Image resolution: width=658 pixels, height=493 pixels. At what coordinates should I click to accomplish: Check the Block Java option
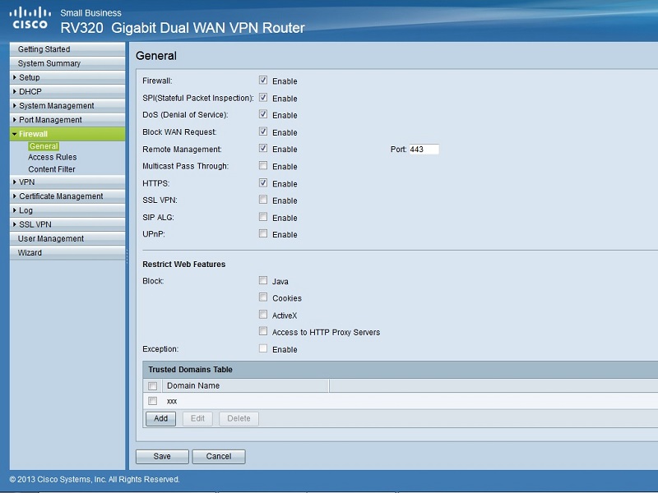[263, 280]
